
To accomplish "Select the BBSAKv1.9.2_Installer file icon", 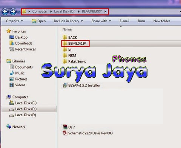I will click(x=65, y=85).
